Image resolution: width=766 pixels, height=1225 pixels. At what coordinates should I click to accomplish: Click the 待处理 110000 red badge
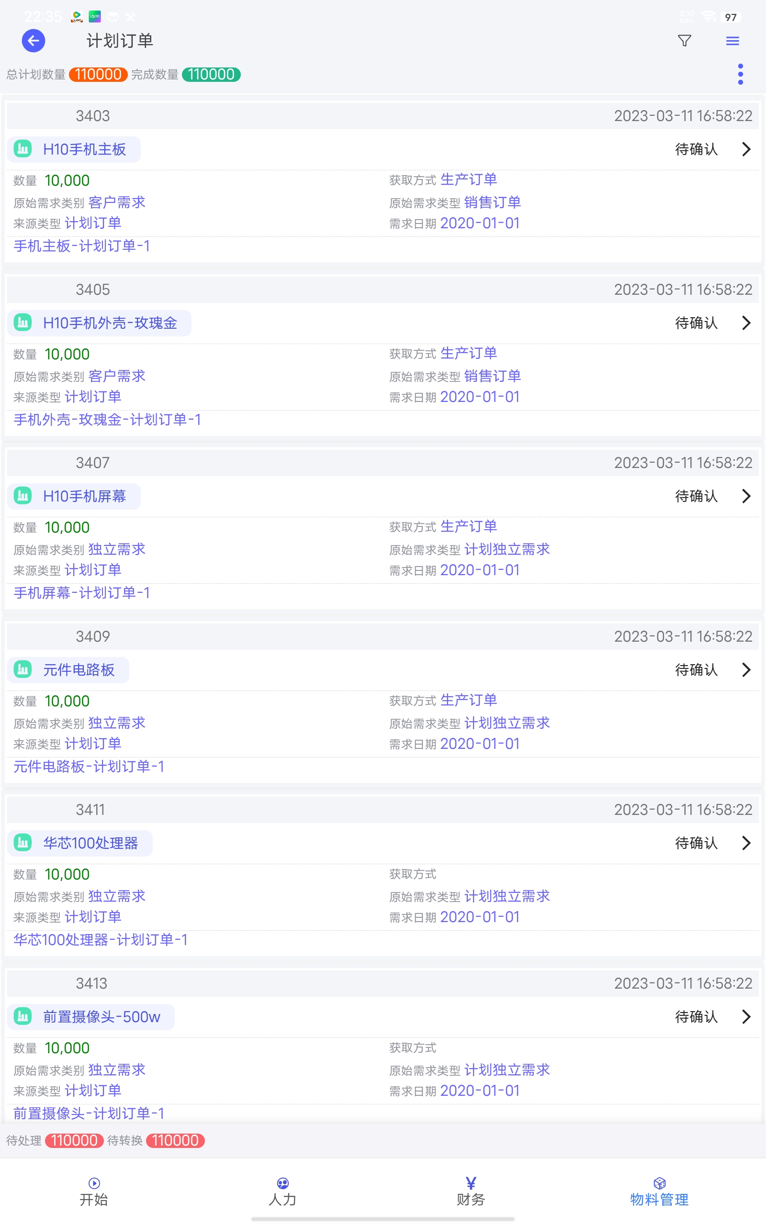coord(74,1140)
